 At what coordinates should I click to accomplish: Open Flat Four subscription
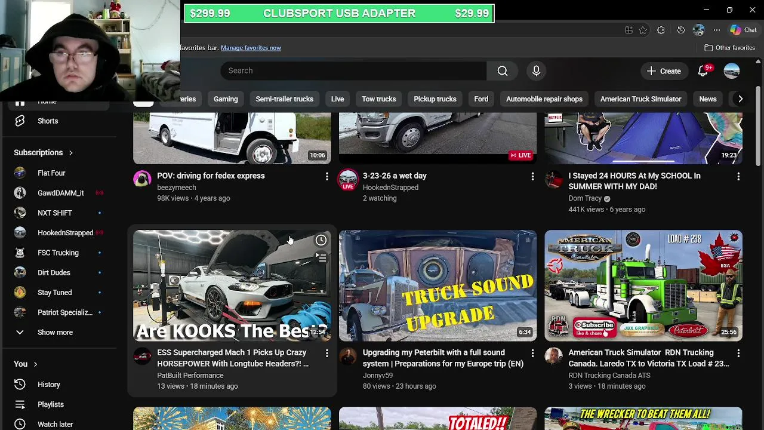click(x=58, y=173)
